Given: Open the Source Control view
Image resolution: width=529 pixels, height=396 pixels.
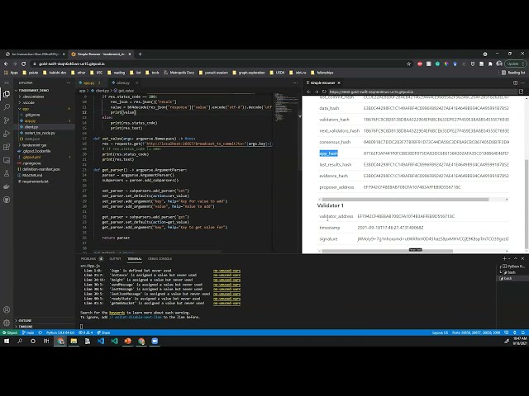Looking at the screenshot, I should coord(7,120).
